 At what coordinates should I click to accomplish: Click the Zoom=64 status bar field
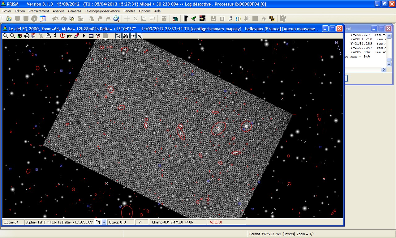pos(13,222)
